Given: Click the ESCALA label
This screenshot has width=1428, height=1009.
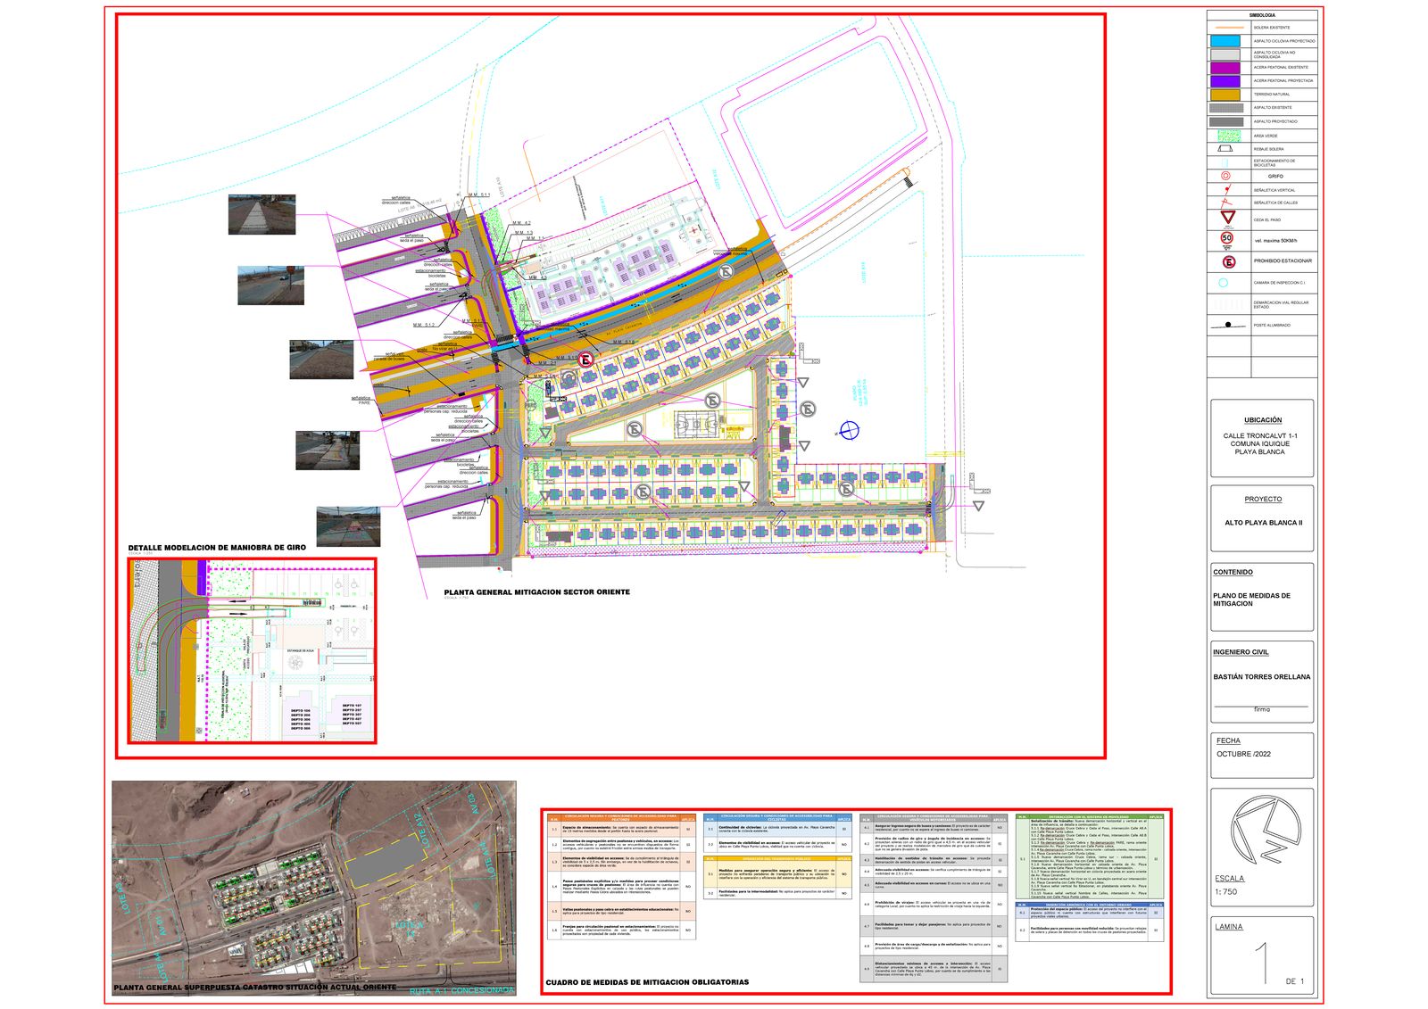Looking at the screenshot, I should pyautogui.click(x=1230, y=879).
